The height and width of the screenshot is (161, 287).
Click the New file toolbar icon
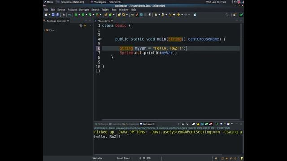(x=46, y=15)
